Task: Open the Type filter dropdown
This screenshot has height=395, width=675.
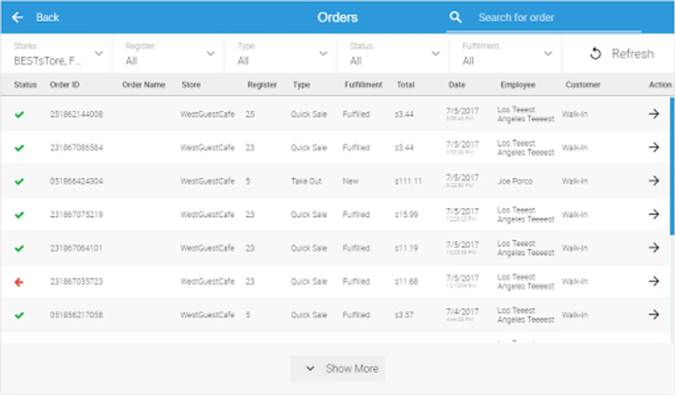Action: [x=323, y=53]
